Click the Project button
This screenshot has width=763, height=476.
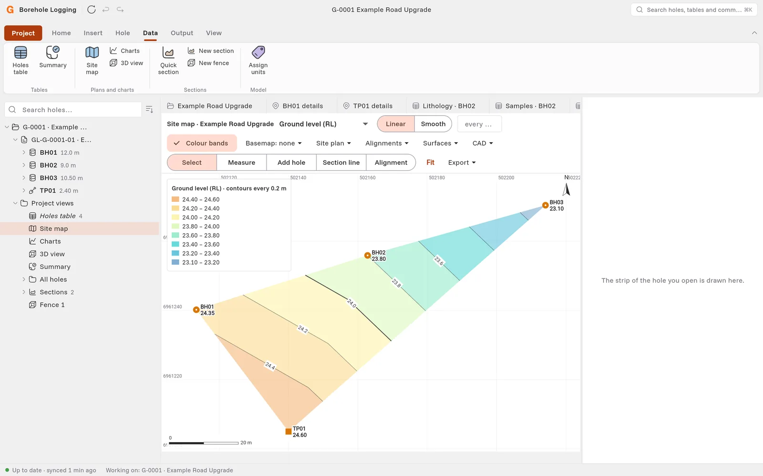[23, 33]
